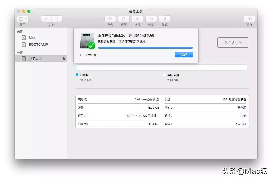272x180 pixels.
Task: Click the disk icon with green checkmark
Action: pos(87,41)
